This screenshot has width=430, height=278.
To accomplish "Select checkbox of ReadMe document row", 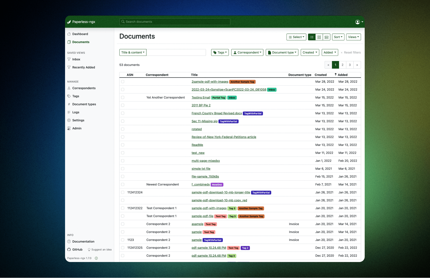I will tap(123, 145).
